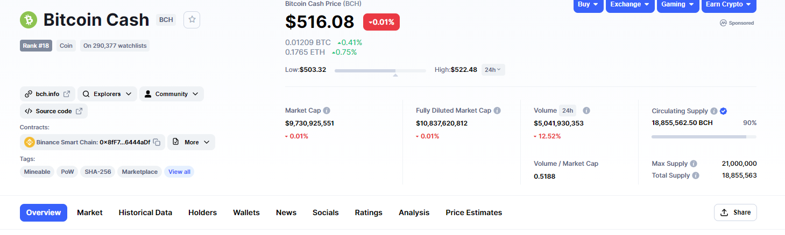Add Bitcoin Cash to watchlist star
Image resolution: width=785 pixels, height=235 pixels.
(192, 20)
